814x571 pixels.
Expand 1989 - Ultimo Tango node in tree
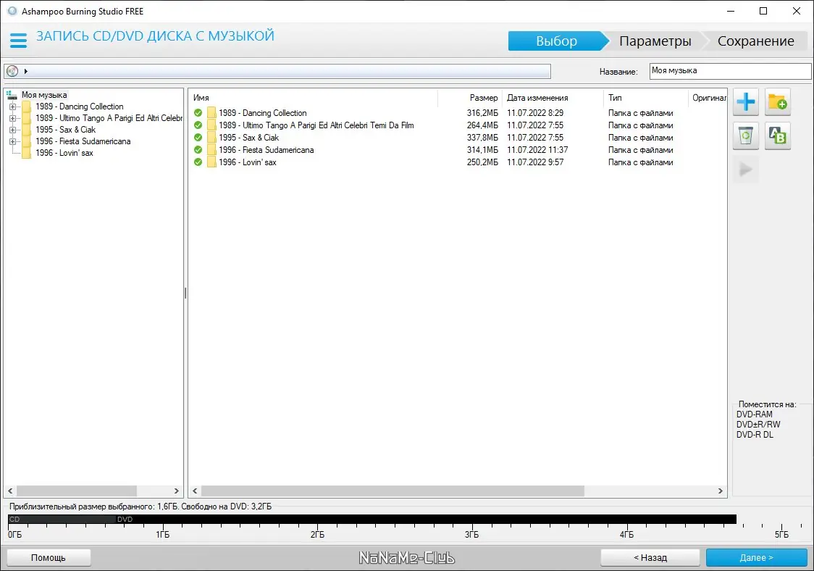12,118
